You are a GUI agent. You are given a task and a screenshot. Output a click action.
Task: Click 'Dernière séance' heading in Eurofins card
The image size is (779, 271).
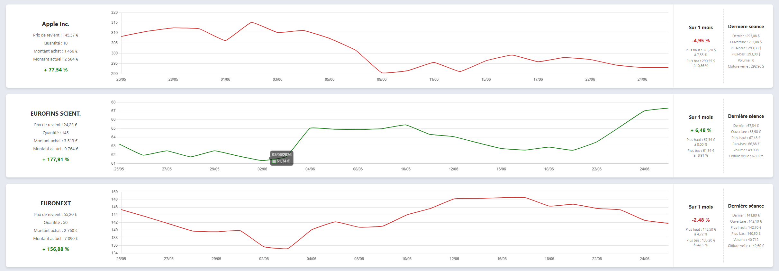[x=746, y=116]
